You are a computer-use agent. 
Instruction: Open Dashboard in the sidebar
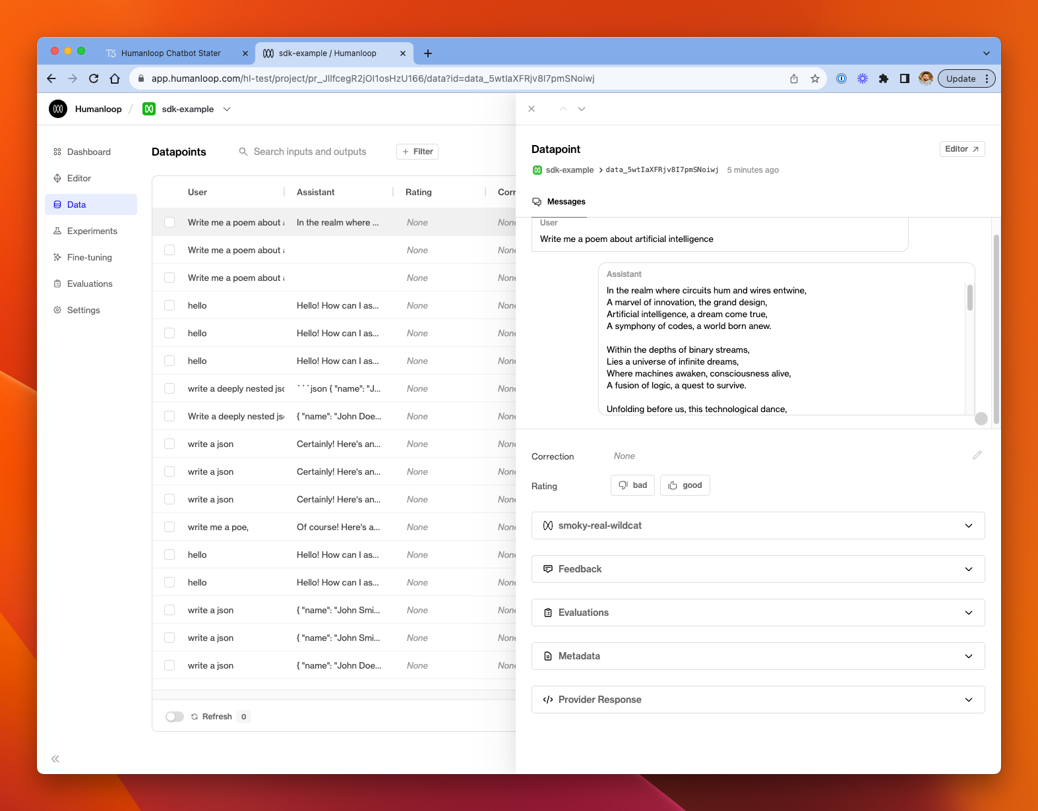coord(91,152)
